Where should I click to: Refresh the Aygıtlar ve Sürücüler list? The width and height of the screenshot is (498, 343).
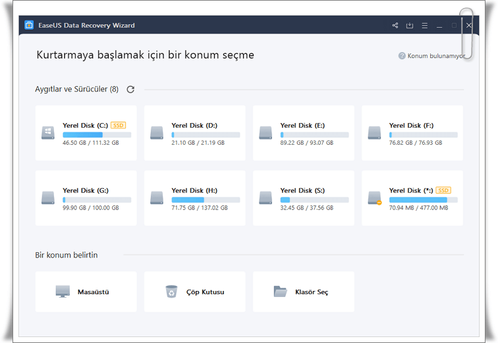[130, 90]
